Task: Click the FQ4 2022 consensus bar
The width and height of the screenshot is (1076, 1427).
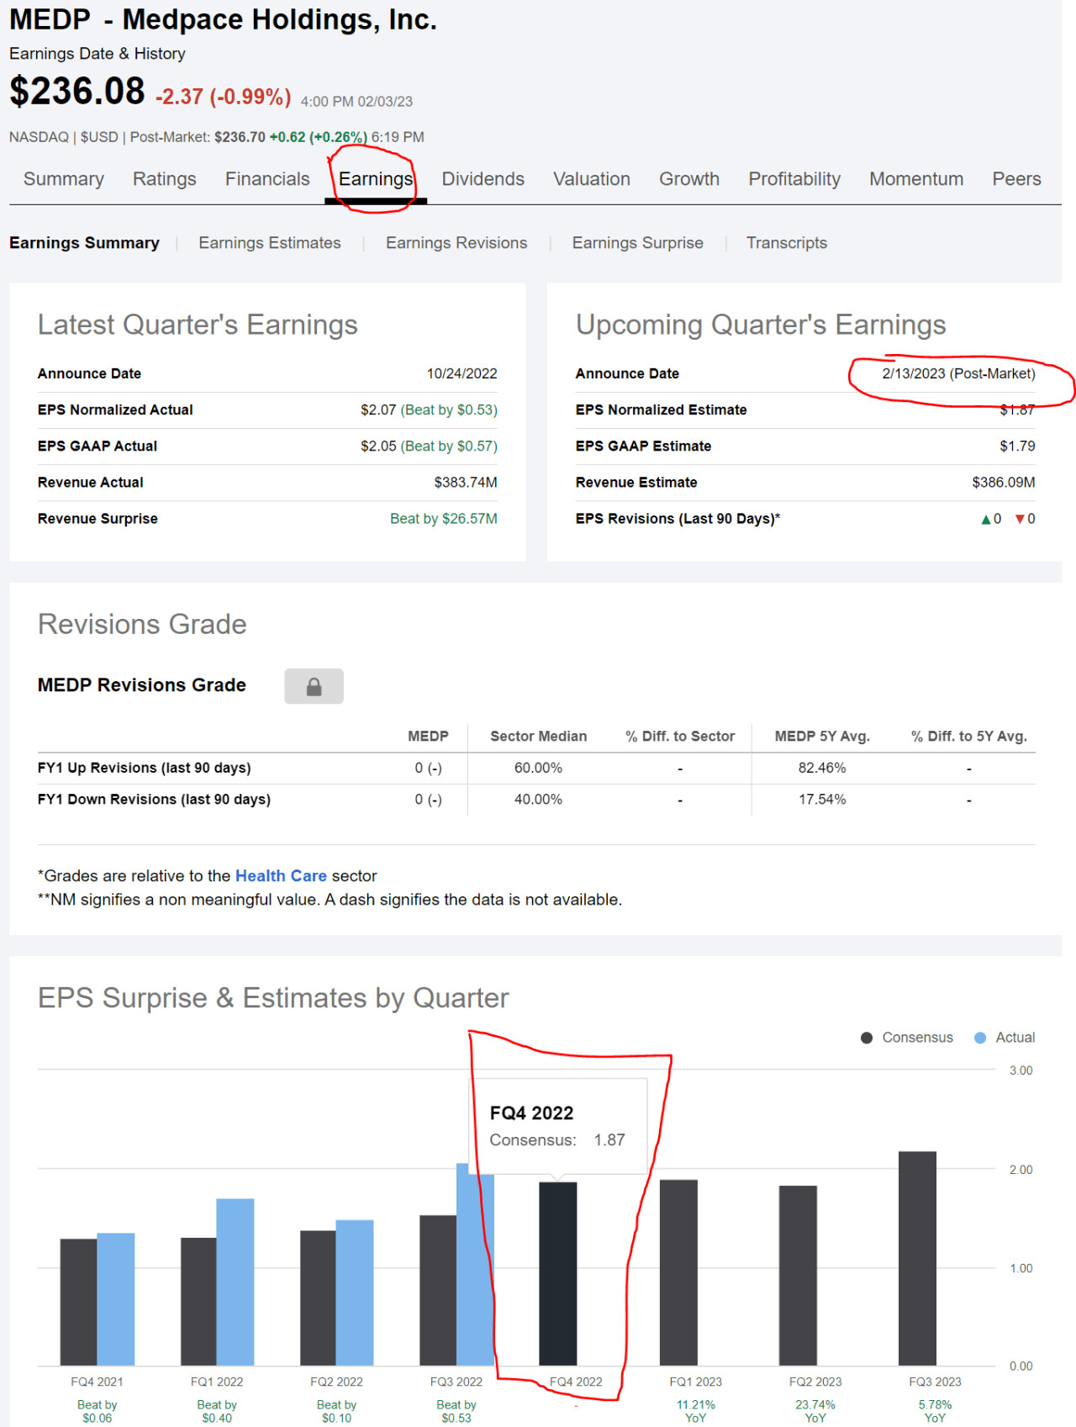Action: click(x=557, y=1273)
